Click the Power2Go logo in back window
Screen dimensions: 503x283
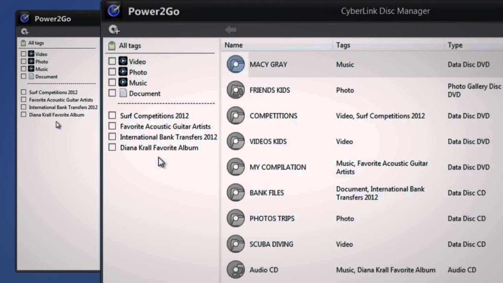(25, 18)
